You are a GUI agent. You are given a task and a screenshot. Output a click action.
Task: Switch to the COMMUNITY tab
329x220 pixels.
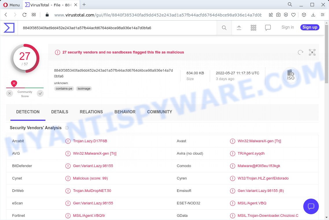click(159, 112)
